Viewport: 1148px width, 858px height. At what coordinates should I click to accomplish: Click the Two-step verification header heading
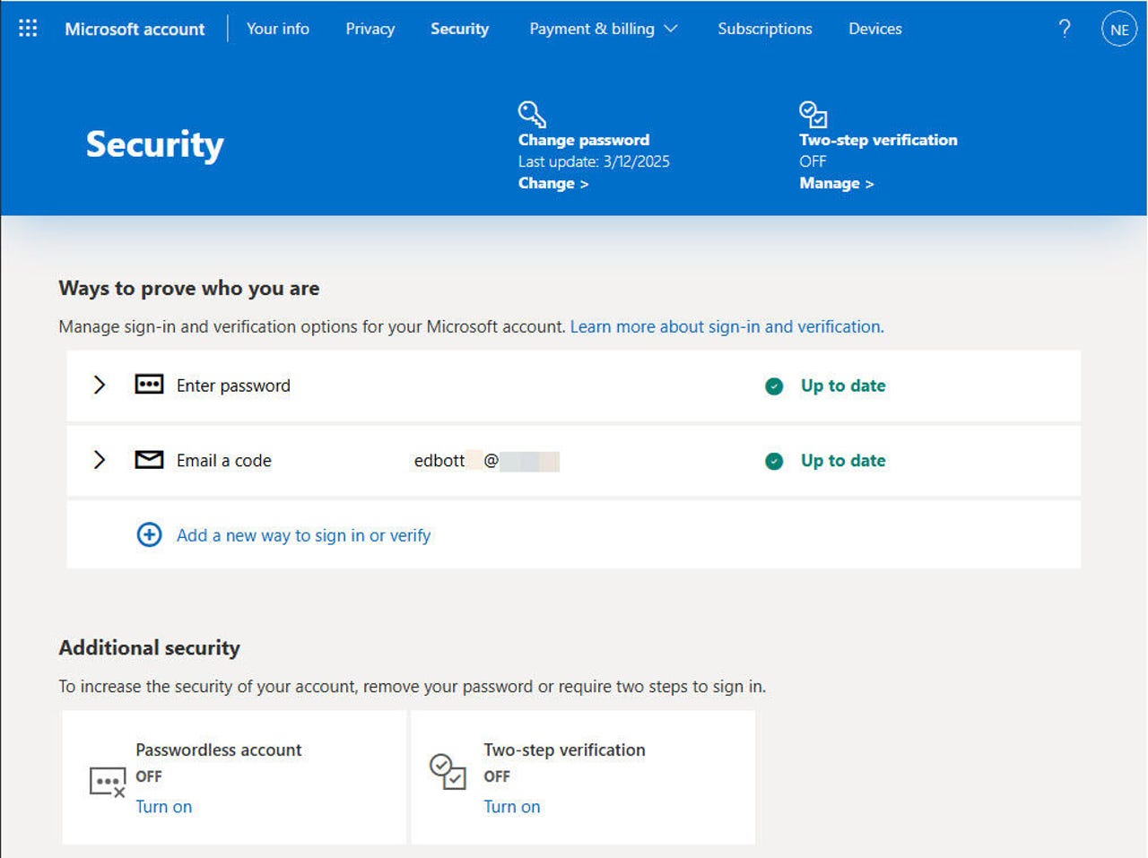point(878,140)
